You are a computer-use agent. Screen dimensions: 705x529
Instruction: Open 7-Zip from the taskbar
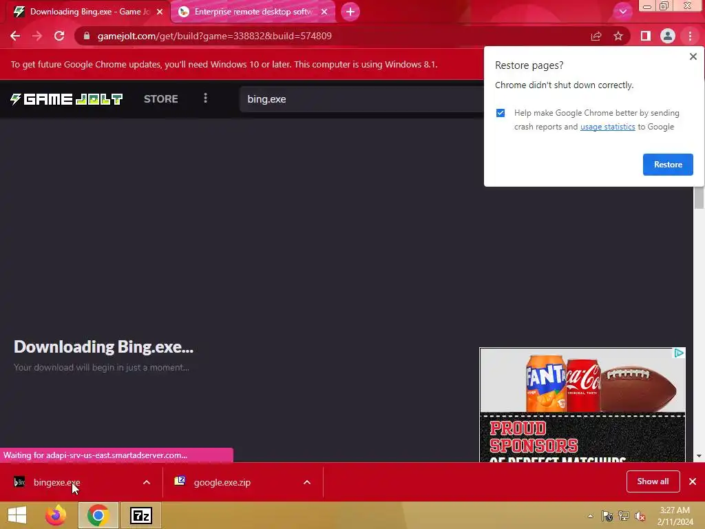[140, 515]
